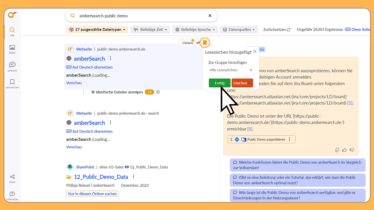Open the Beliebige Zeit filter dropdown
The height and width of the screenshot is (210, 374).
(x=150, y=29)
